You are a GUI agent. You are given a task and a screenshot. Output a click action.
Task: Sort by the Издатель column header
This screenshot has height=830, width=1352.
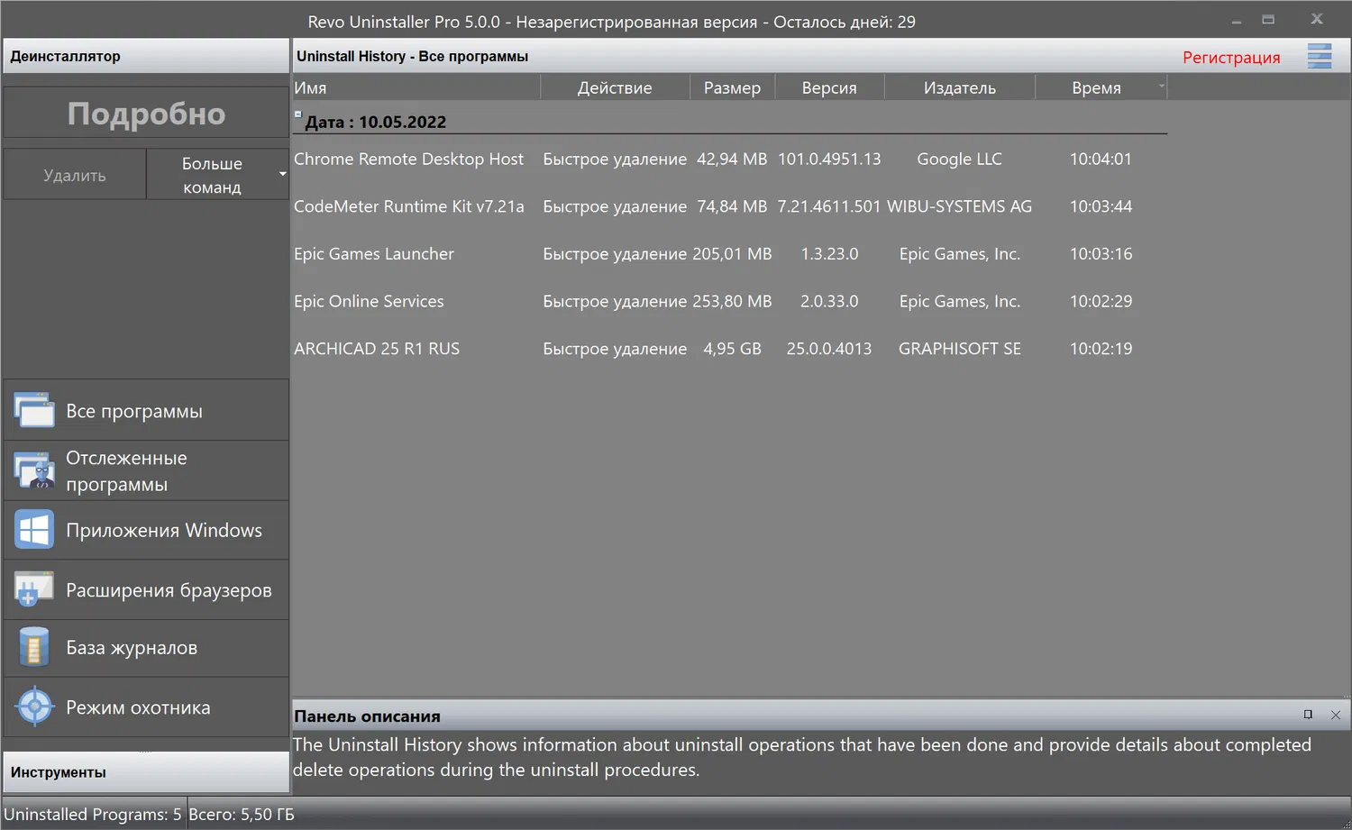[960, 87]
